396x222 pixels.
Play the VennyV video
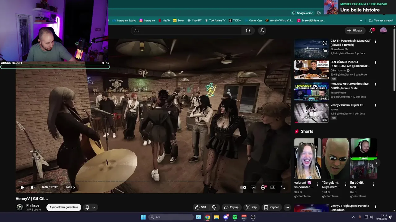click(22, 187)
